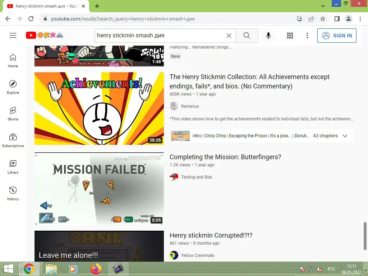Click the BANK 'Leave me alone!!!' thumbnail
This screenshot has height=276, width=368.
pyautogui.click(x=99, y=246)
